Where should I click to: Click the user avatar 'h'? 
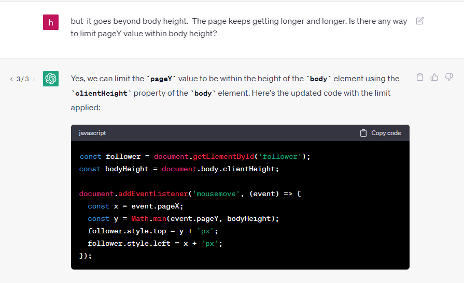(x=51, y=22)
